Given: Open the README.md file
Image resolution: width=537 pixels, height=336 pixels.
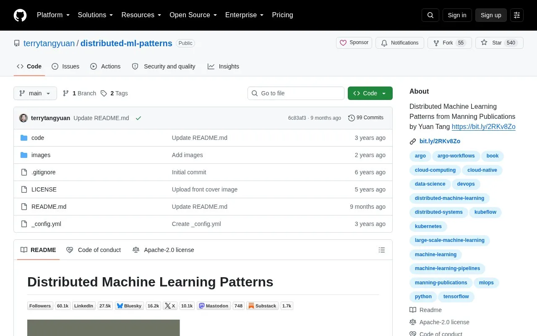Looking at the screenshot, I should coord(49,207).
